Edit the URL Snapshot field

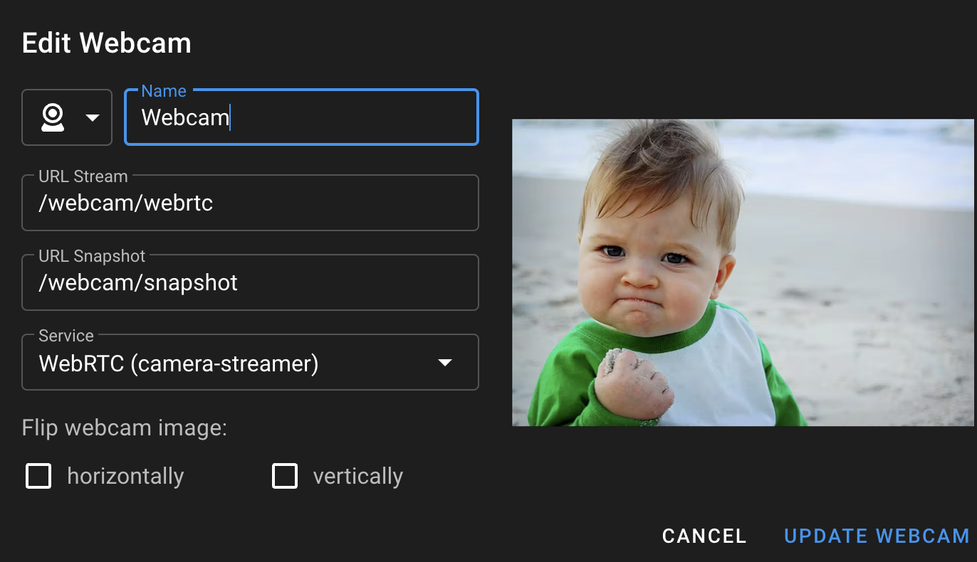(250, 282)
